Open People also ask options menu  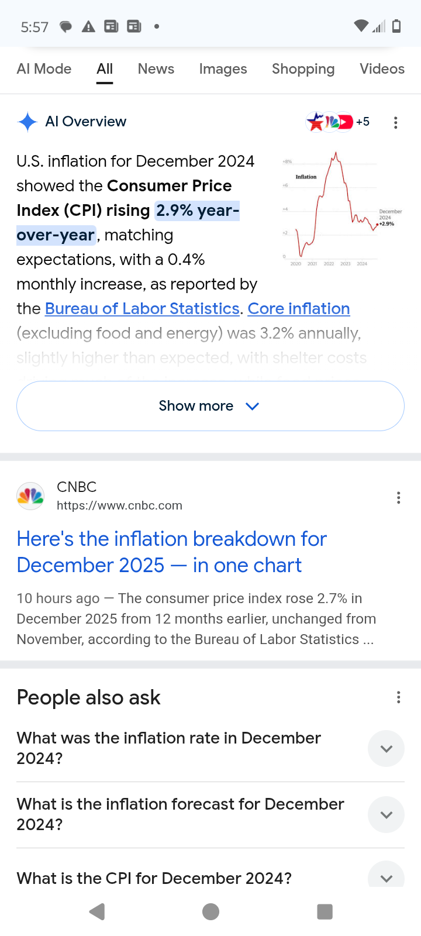(398, 697)
